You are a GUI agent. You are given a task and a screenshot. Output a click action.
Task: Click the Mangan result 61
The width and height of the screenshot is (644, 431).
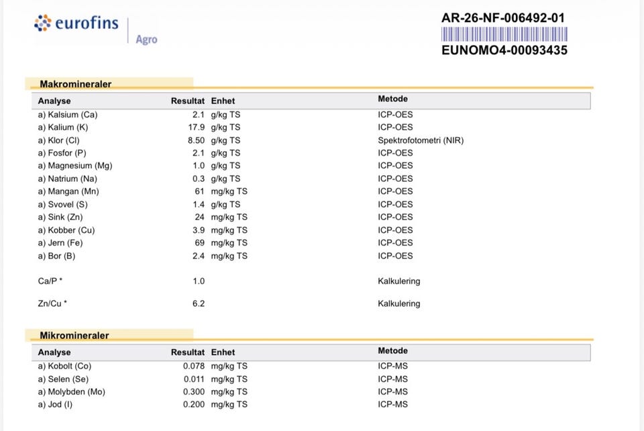click(200, 191)
